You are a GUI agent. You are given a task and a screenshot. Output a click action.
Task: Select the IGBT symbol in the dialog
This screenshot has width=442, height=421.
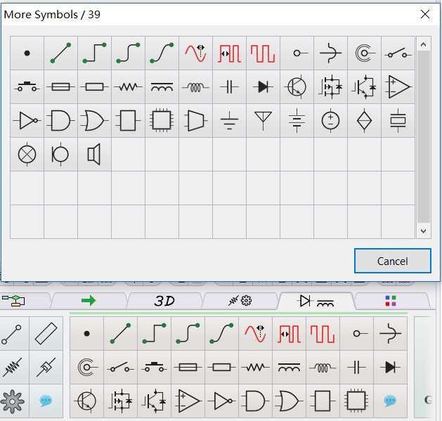pyautogui.click(x=364, y=87)
